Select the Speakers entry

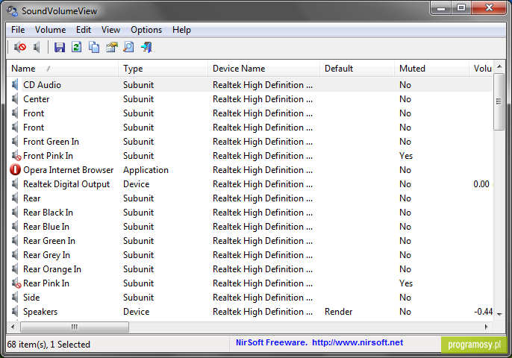[x=40, y=312]
